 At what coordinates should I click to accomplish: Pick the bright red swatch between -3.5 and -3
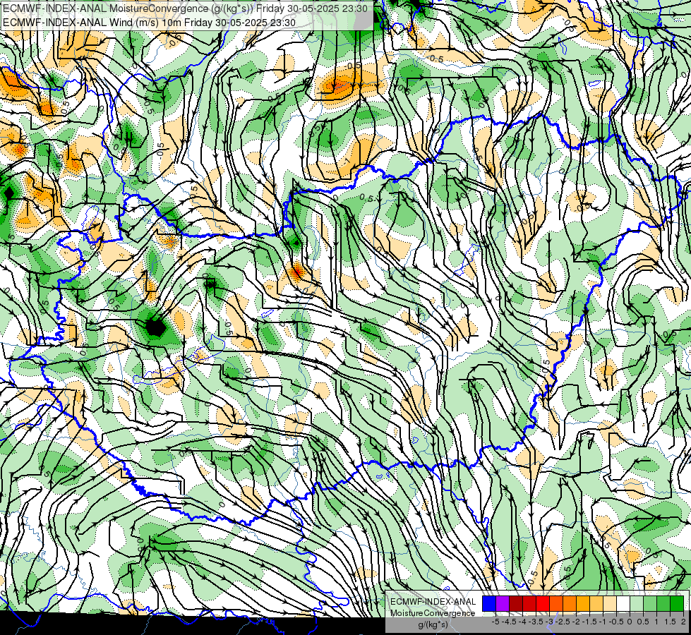(543, 603)
